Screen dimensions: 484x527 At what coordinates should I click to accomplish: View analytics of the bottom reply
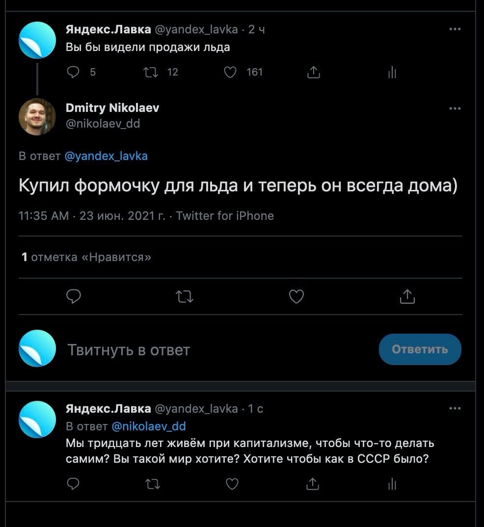pos(392,484)
